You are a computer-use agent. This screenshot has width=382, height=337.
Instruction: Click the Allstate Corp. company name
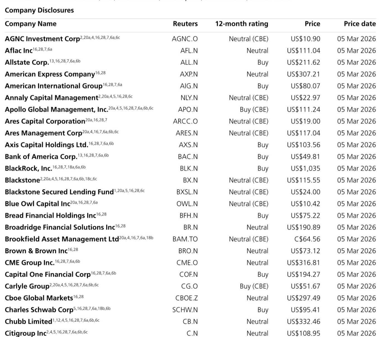pyautogui.click(x=27, y=62)
